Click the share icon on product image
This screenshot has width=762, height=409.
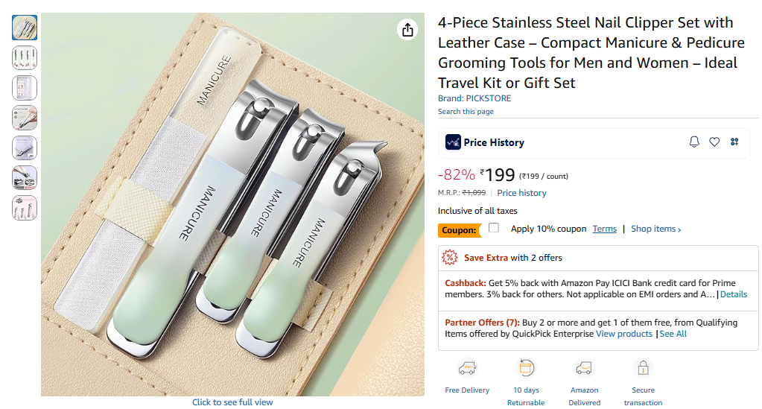pos(407,30)
